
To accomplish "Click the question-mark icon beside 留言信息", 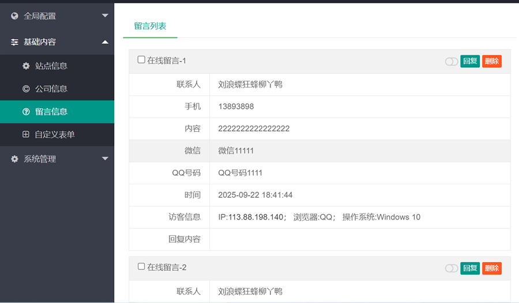I will (x=26, y=112).
